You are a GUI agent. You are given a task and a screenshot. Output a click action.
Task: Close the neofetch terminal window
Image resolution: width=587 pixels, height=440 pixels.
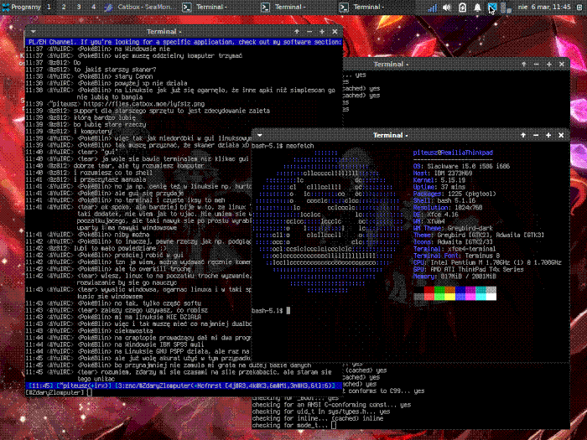(x=561, y=135)
